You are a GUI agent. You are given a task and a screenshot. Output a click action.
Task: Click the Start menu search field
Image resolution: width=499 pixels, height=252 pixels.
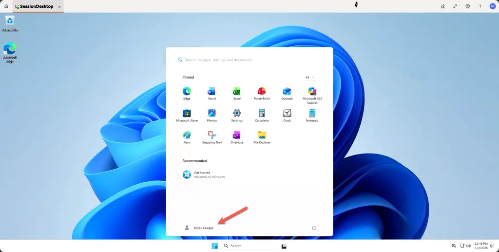tap(249, 60)
